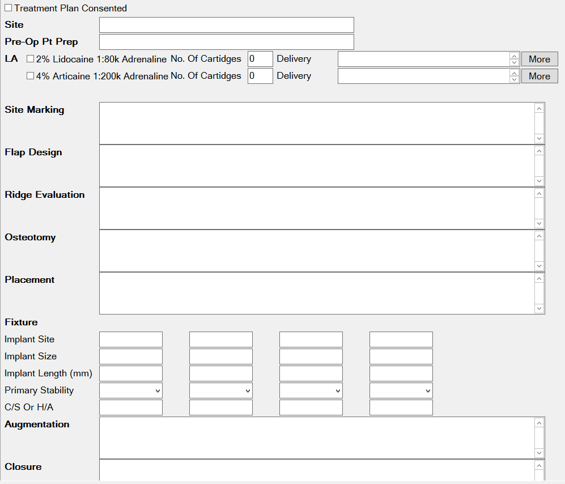Image resolution: width=565 pixels, height=484 pixels.
Task: Tick the 2% Lidocaine 1:80k Adrenaline checkbox
Action: click(x=31, y=59)
